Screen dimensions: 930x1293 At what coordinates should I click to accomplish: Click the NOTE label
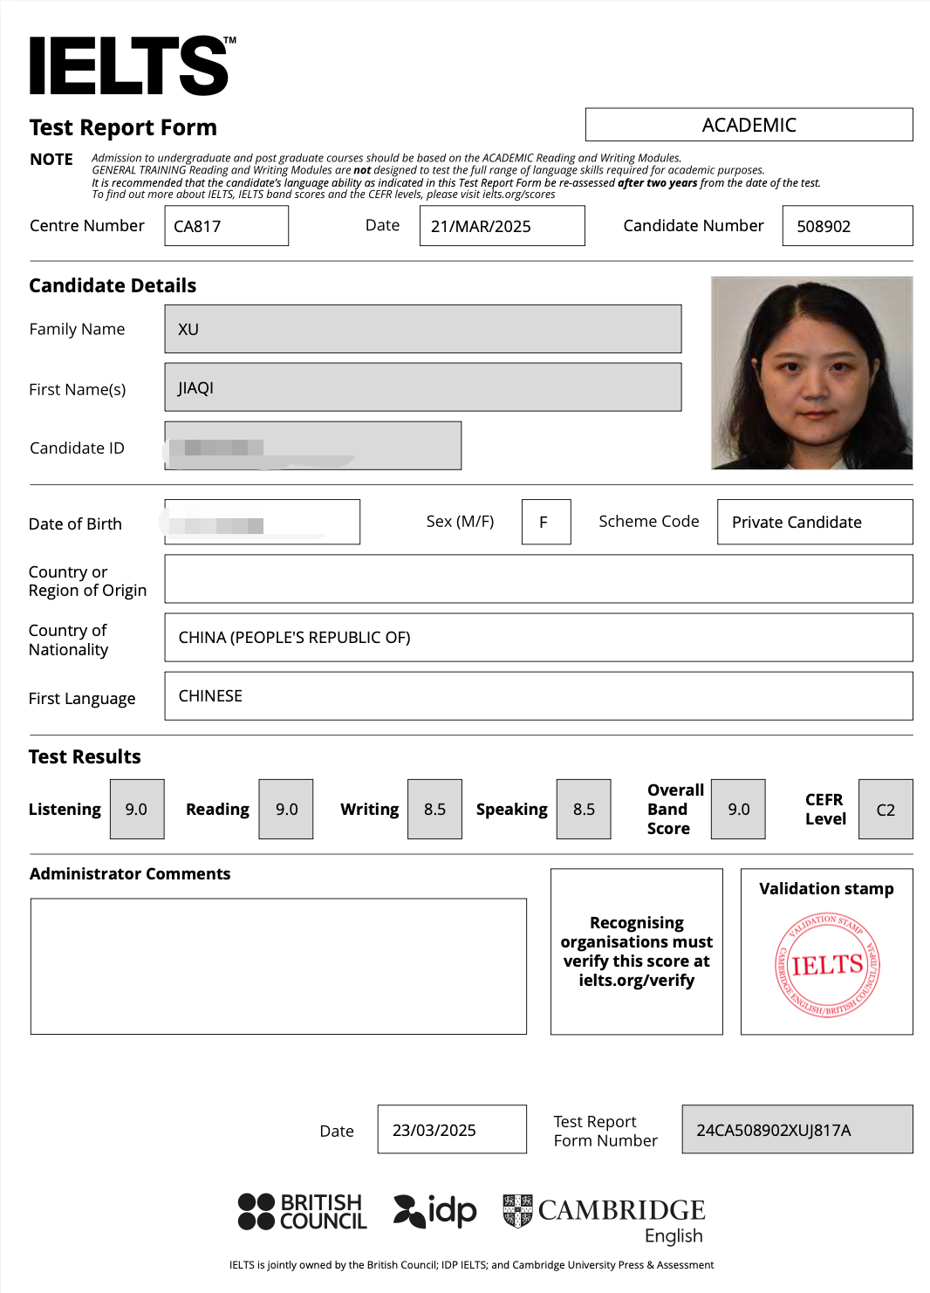point(51,160)
